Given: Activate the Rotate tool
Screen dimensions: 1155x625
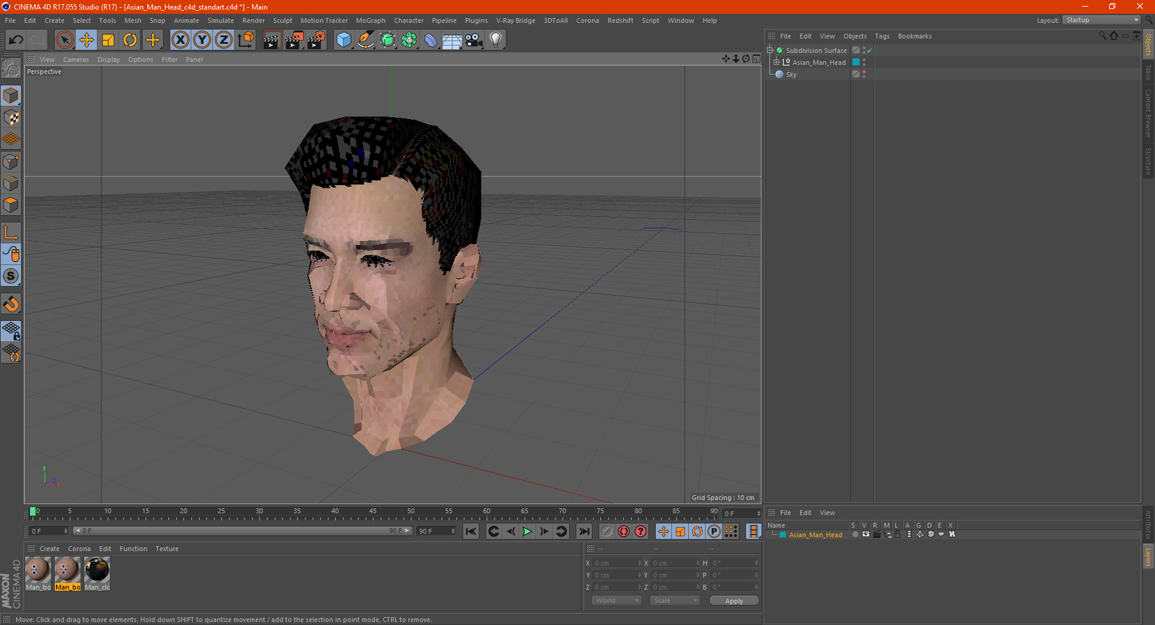Looking at the screenshot, I should pyautogui.click(x=130, y=40).
